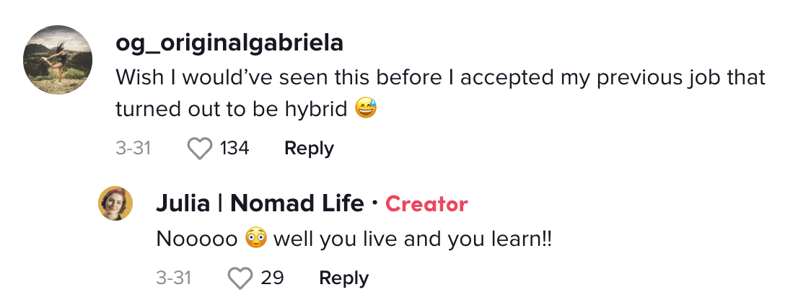Like og_originalgabriela's comment with the heart icon

(x=200, y=149)
